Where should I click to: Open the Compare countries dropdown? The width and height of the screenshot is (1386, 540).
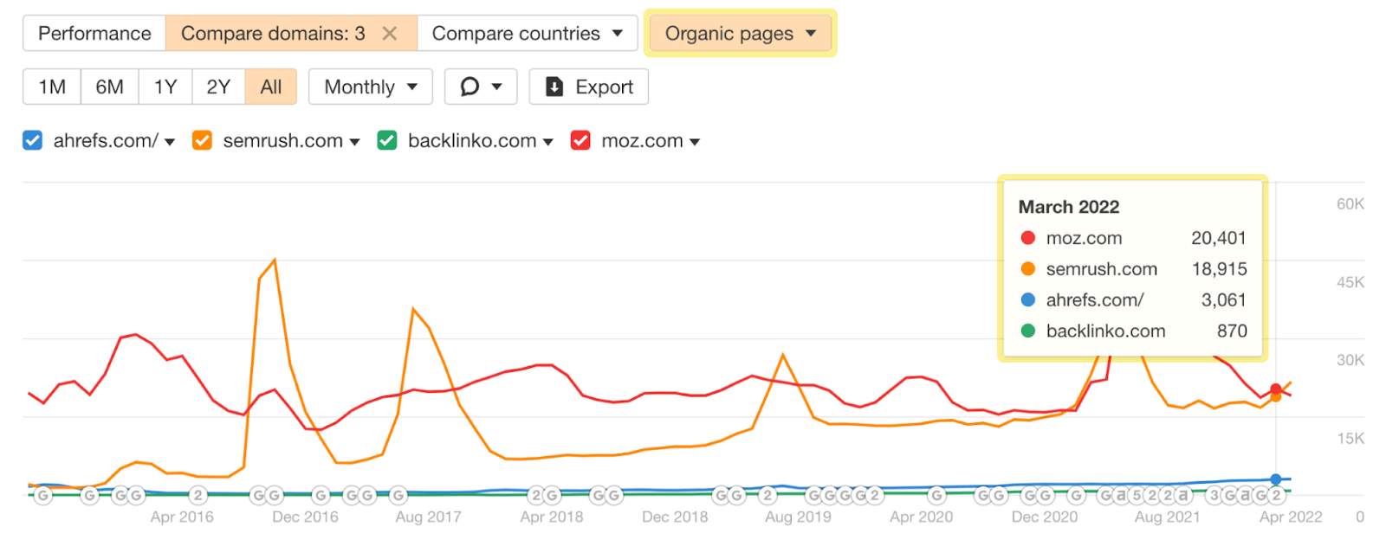click(x=528, y=34)
